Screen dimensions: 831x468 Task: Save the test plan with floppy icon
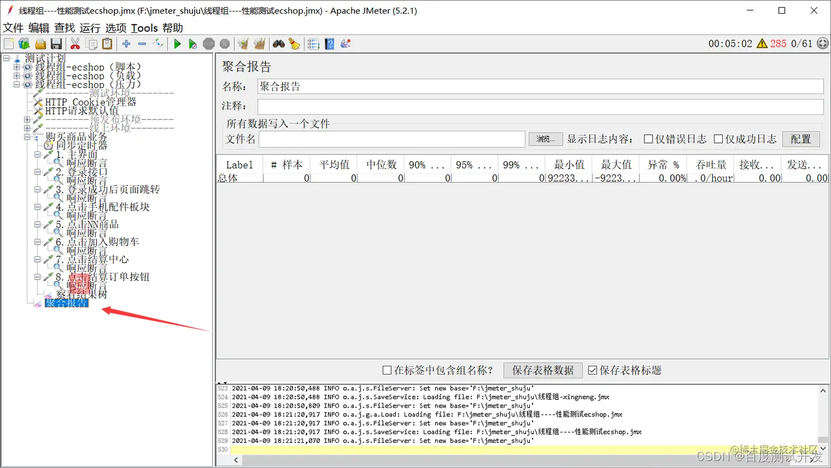(x=56, y=44)
